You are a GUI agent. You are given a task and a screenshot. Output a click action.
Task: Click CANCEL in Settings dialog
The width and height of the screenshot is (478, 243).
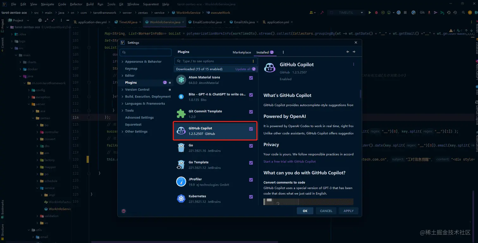pyautogui.click(x=326, y=211)
